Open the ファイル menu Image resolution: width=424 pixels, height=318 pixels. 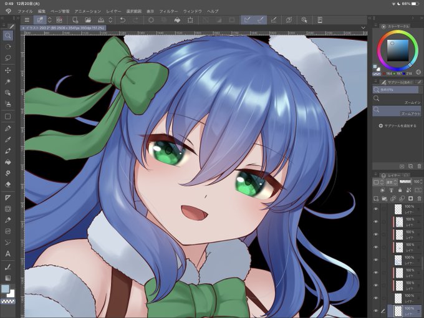click(25, 11)
